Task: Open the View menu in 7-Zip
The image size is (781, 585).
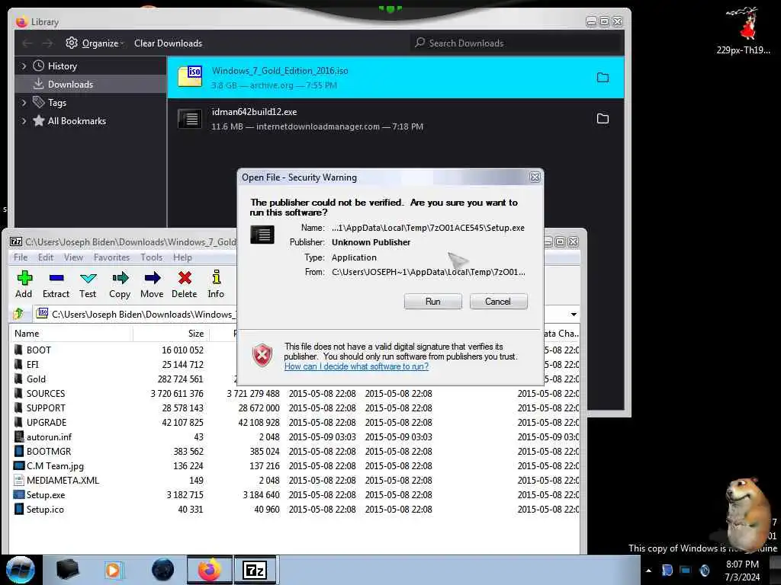Action: pos(73,257)
